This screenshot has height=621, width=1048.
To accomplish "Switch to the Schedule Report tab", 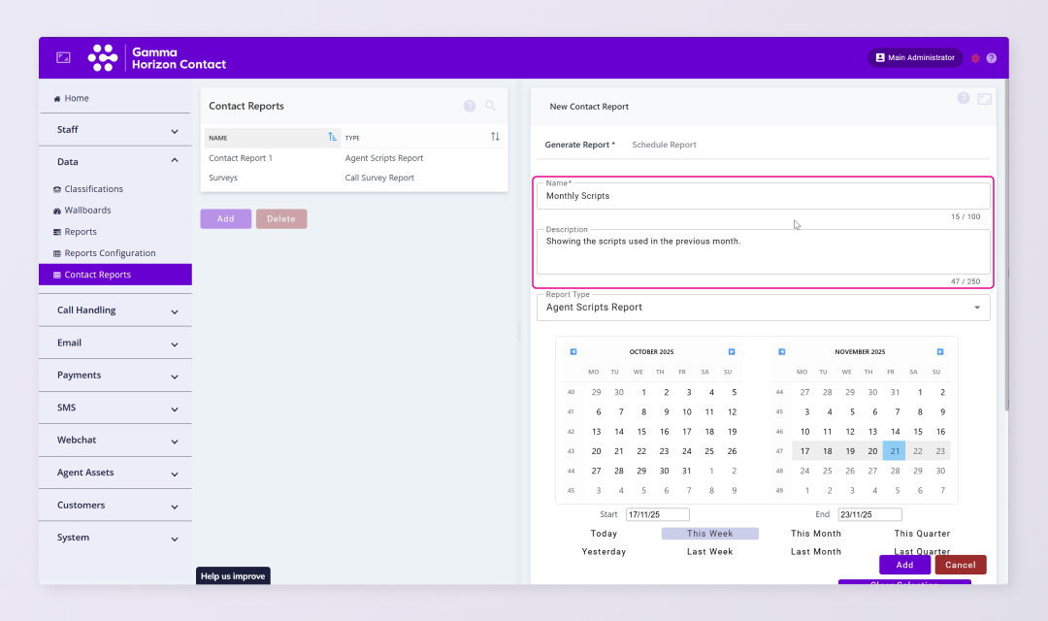I will click(x=664, y=145).
